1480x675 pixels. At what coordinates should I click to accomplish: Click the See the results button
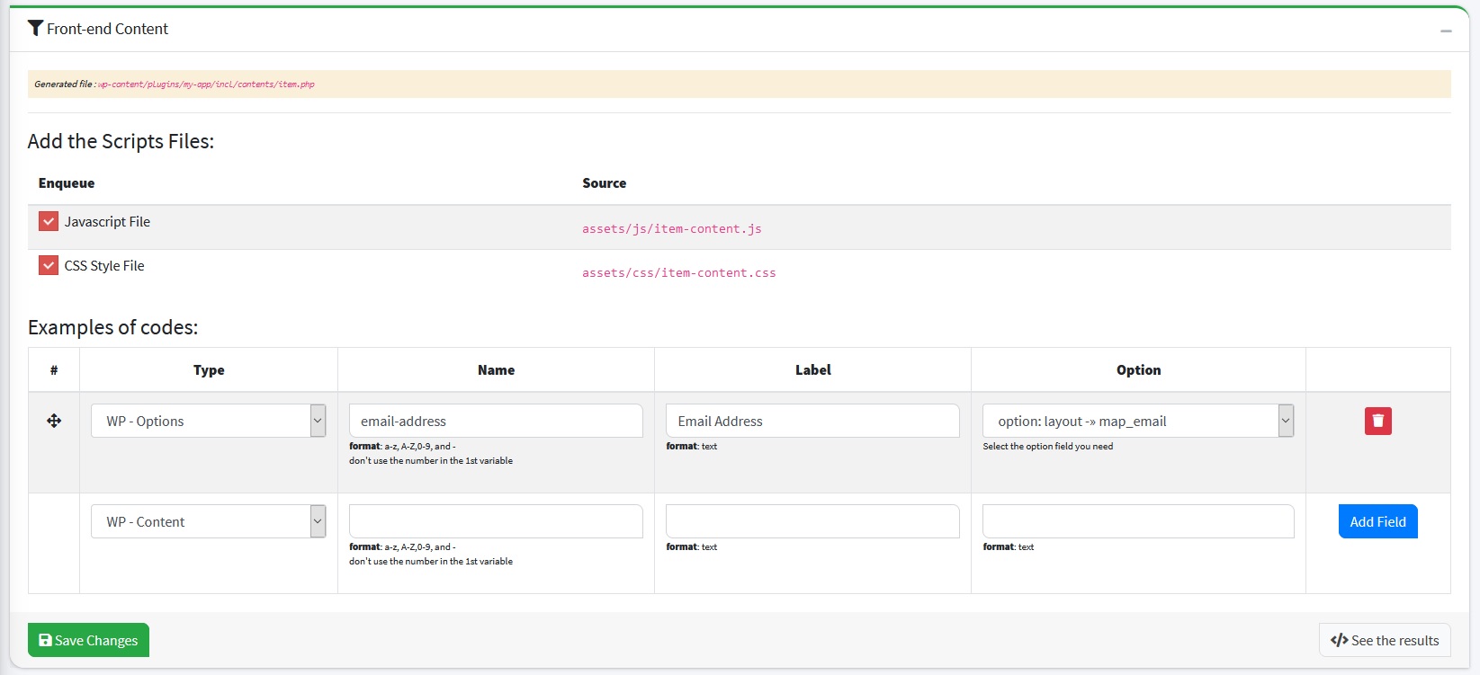1384,640
